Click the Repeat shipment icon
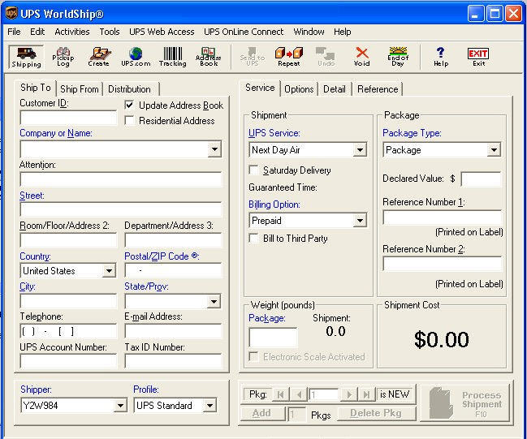 pyautogui.click(x=289, y=57)
